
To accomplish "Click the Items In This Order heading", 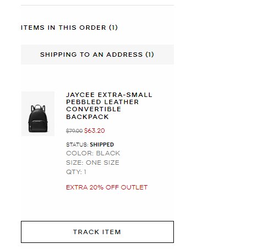I will point(69,28).
